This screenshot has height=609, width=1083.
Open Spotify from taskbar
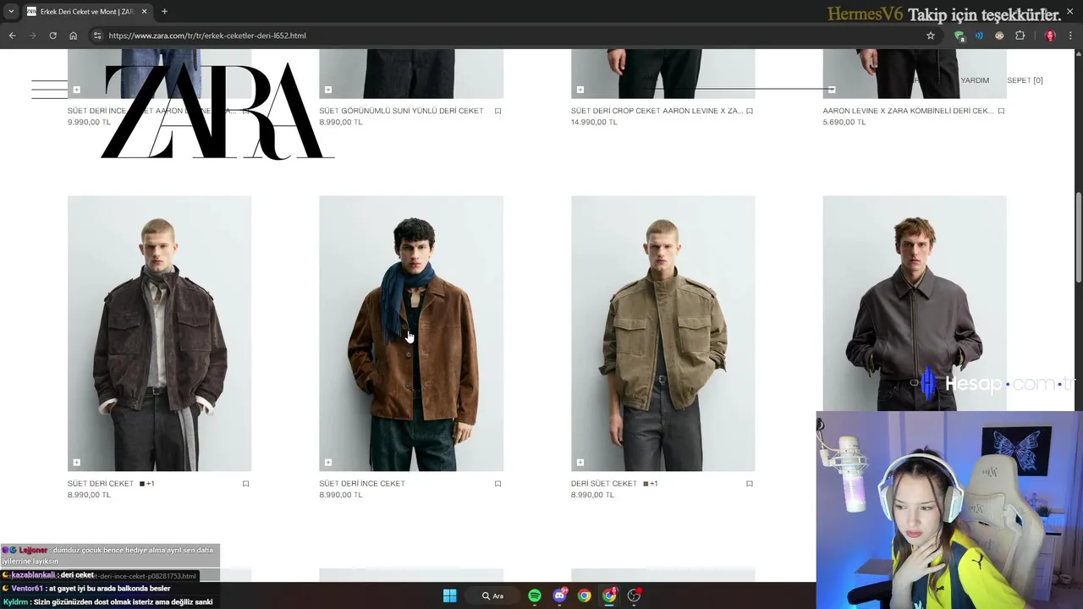coord(535,595)
